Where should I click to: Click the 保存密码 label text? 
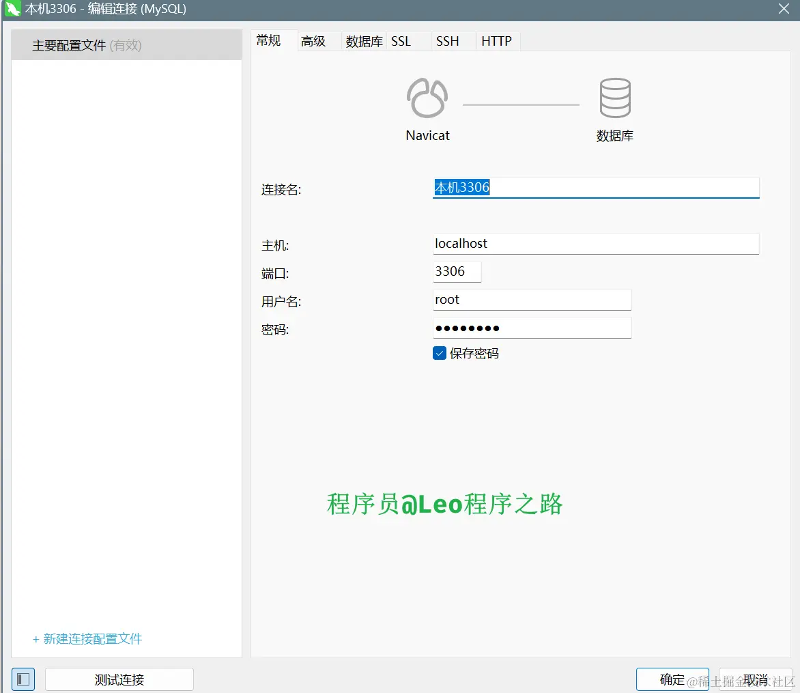474,353
